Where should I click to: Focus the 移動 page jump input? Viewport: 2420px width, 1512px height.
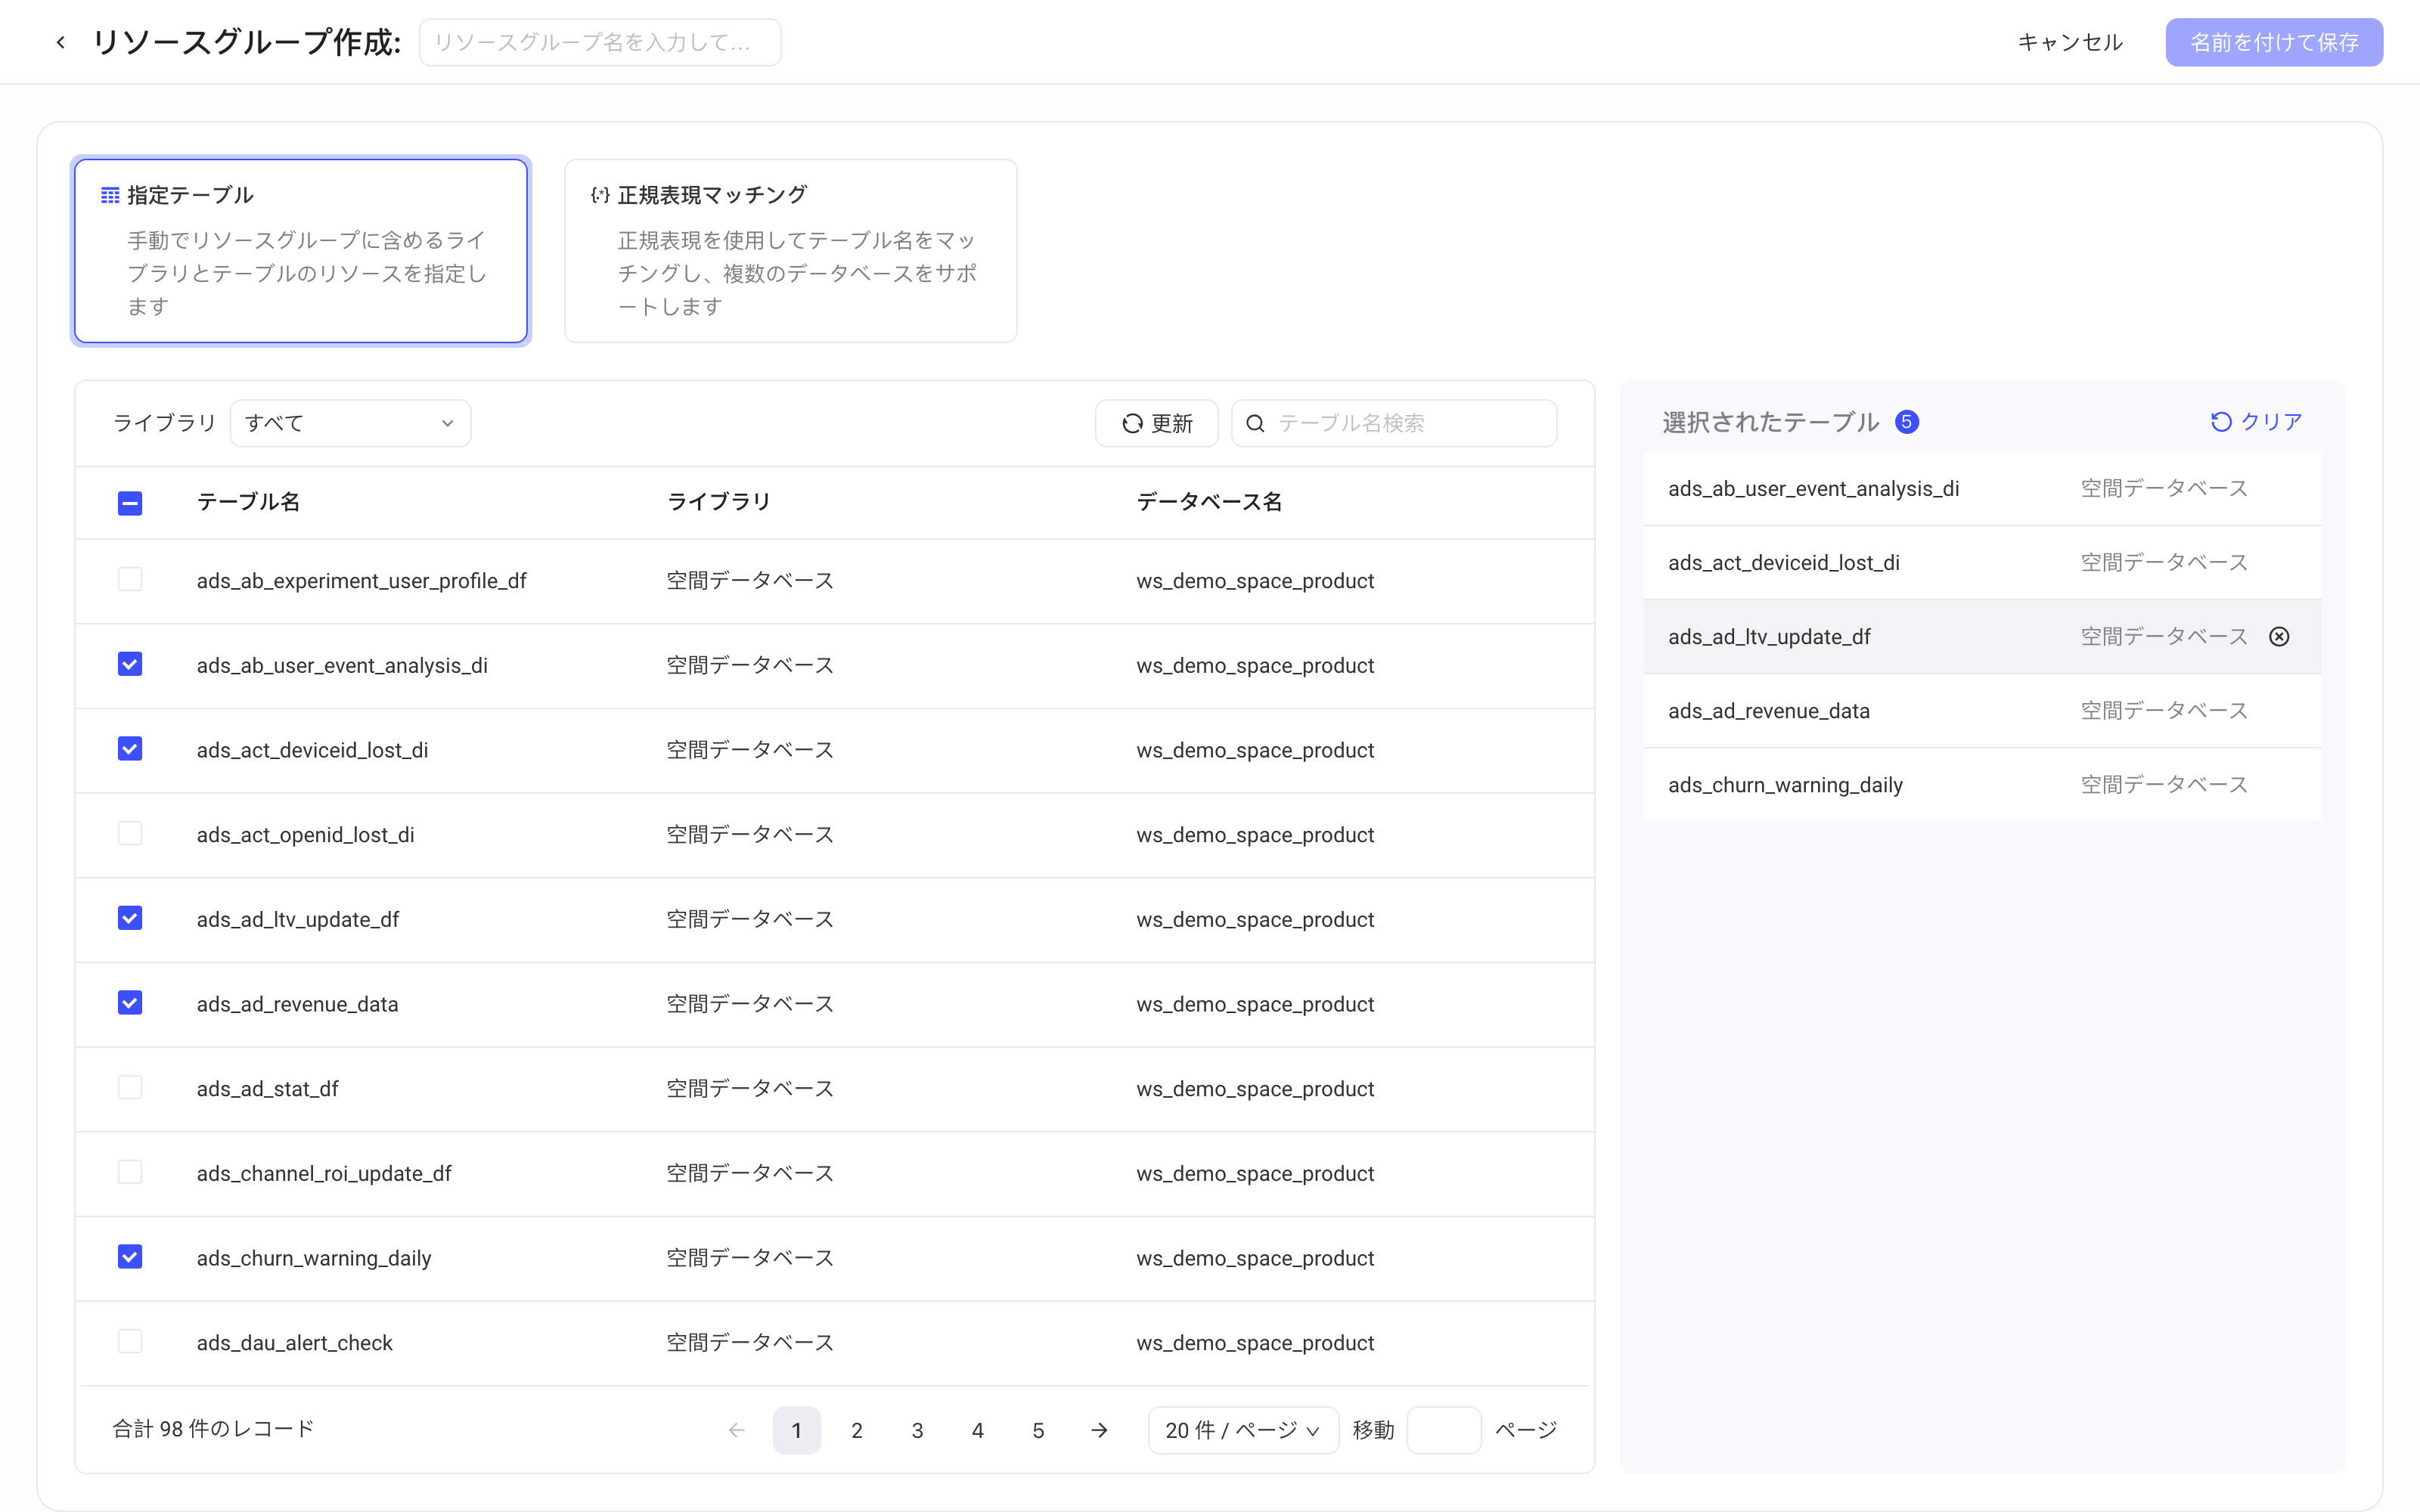click(1444, 1430)
